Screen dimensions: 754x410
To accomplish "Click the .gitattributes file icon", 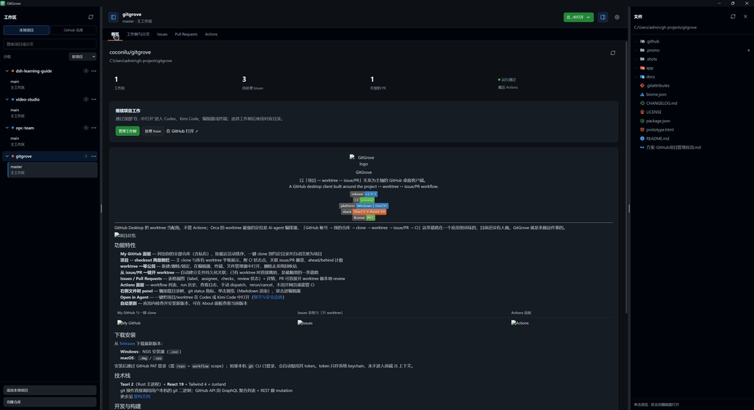I will [642, 86].
